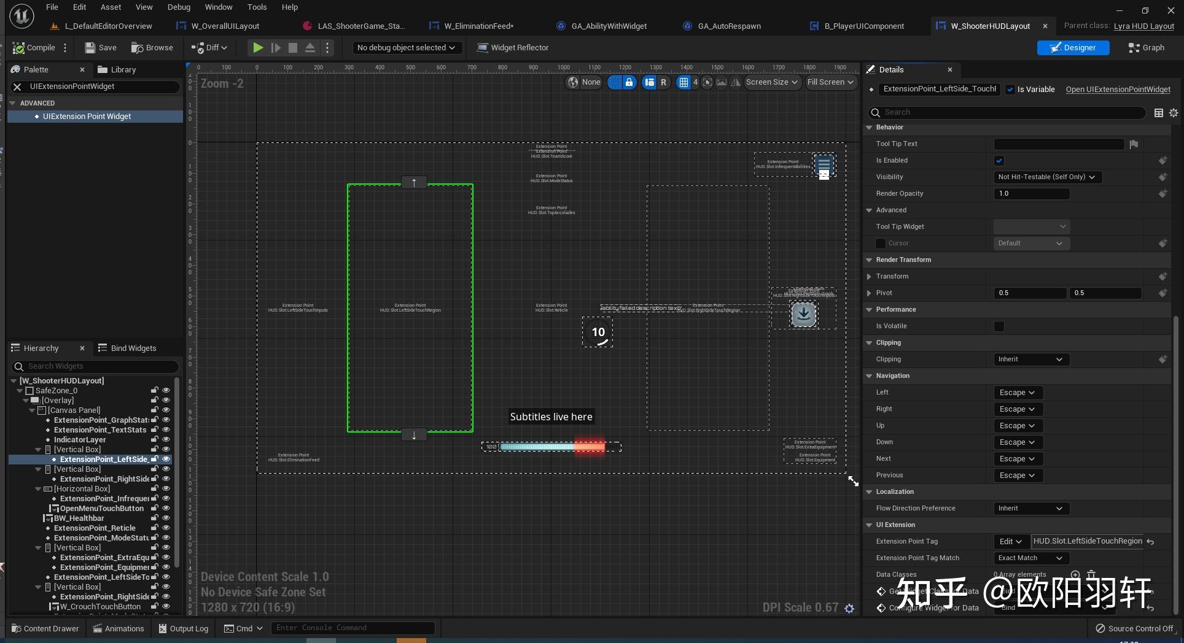
Task: Open the Window menu
Action: [x=219, y=7]
